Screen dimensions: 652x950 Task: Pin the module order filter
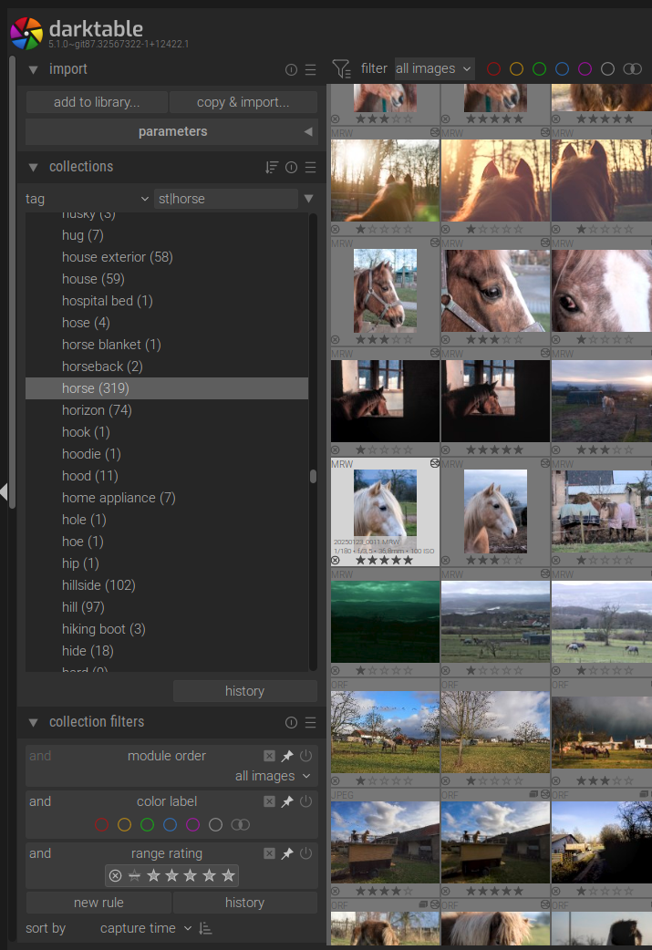pyautogui.click(x=287, y=756)
